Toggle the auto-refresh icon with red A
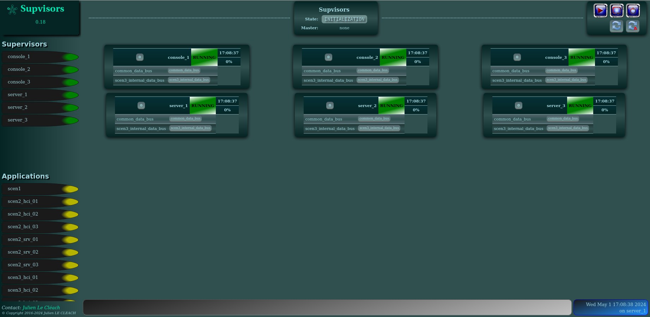 click(633, 26)
